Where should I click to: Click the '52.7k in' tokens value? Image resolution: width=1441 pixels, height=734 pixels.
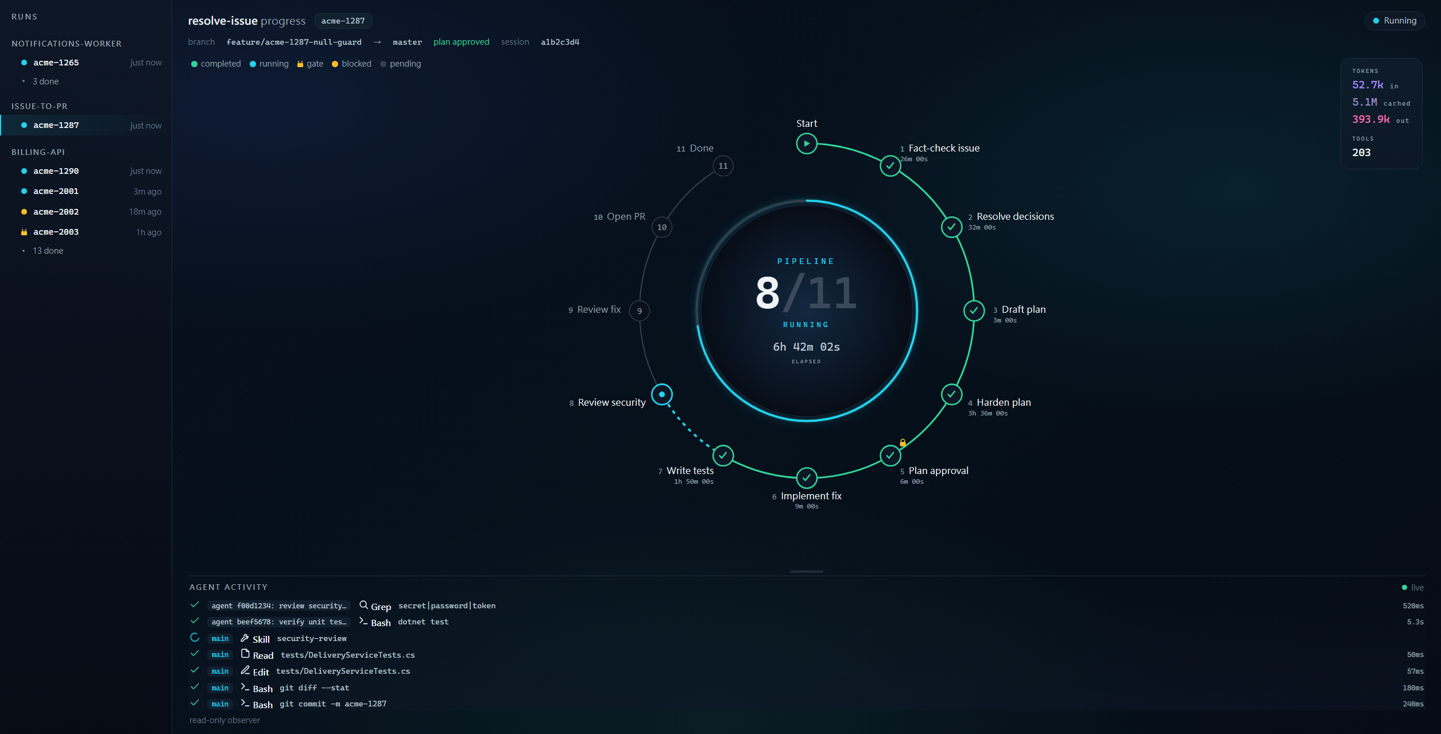click(x=1375, y=85)
